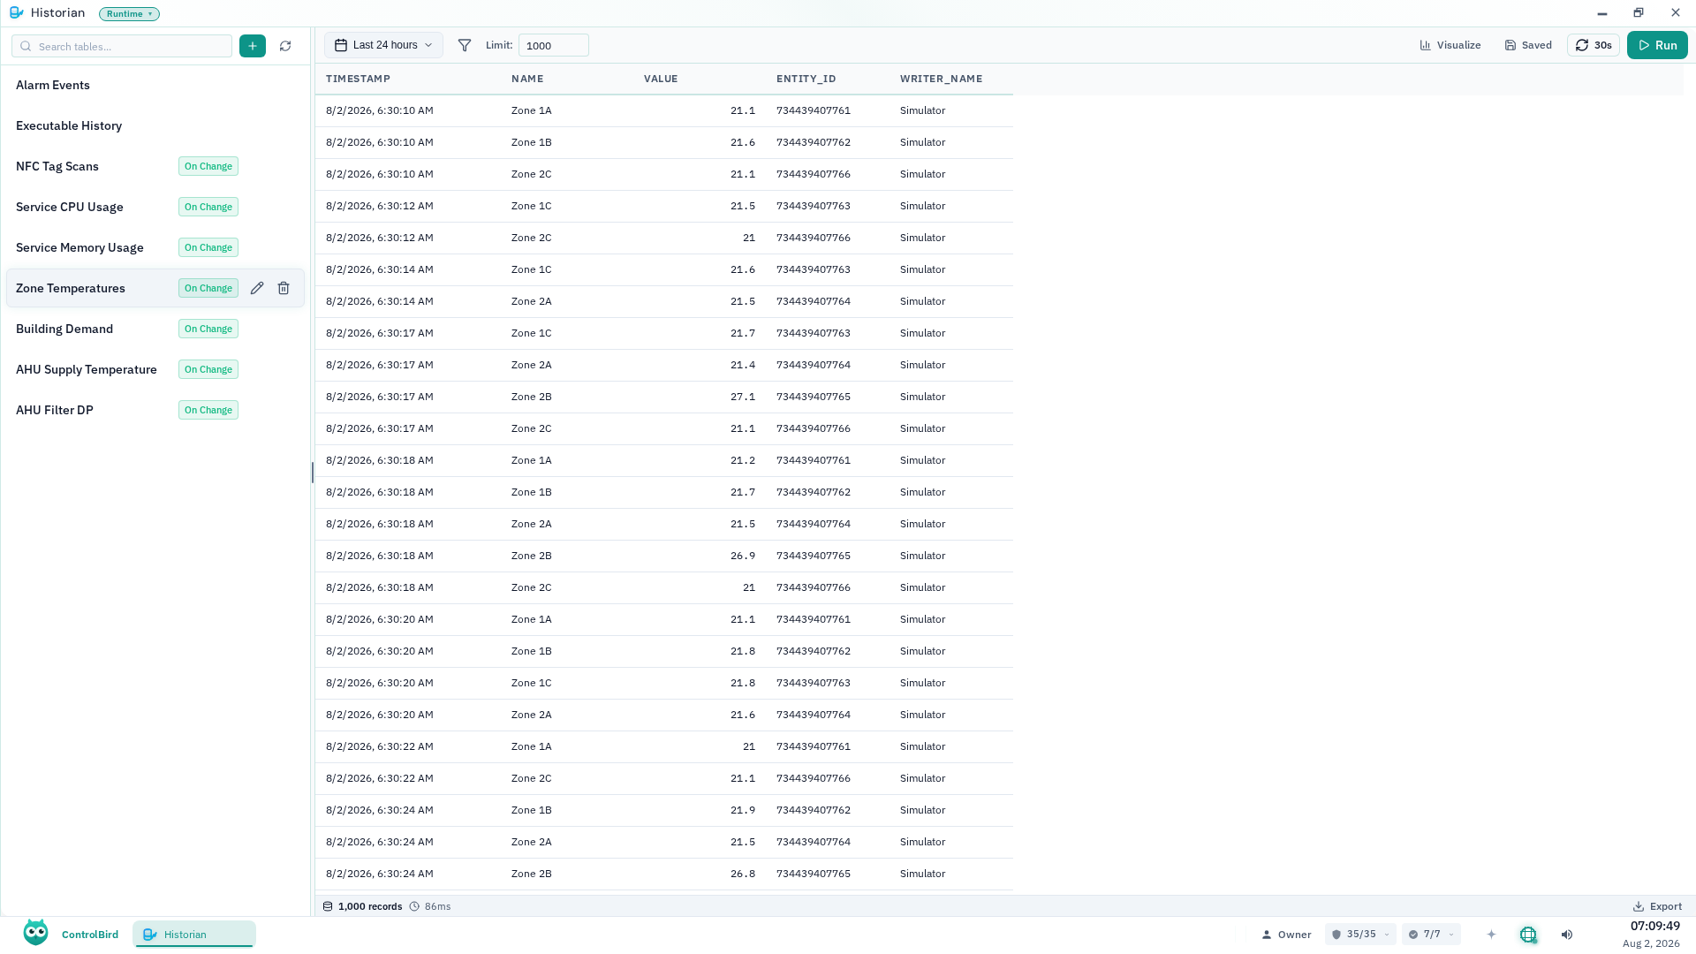Click the 1,000 records status text
Viewport: 1696px width, 954px height.
click(x=370, y=906)
